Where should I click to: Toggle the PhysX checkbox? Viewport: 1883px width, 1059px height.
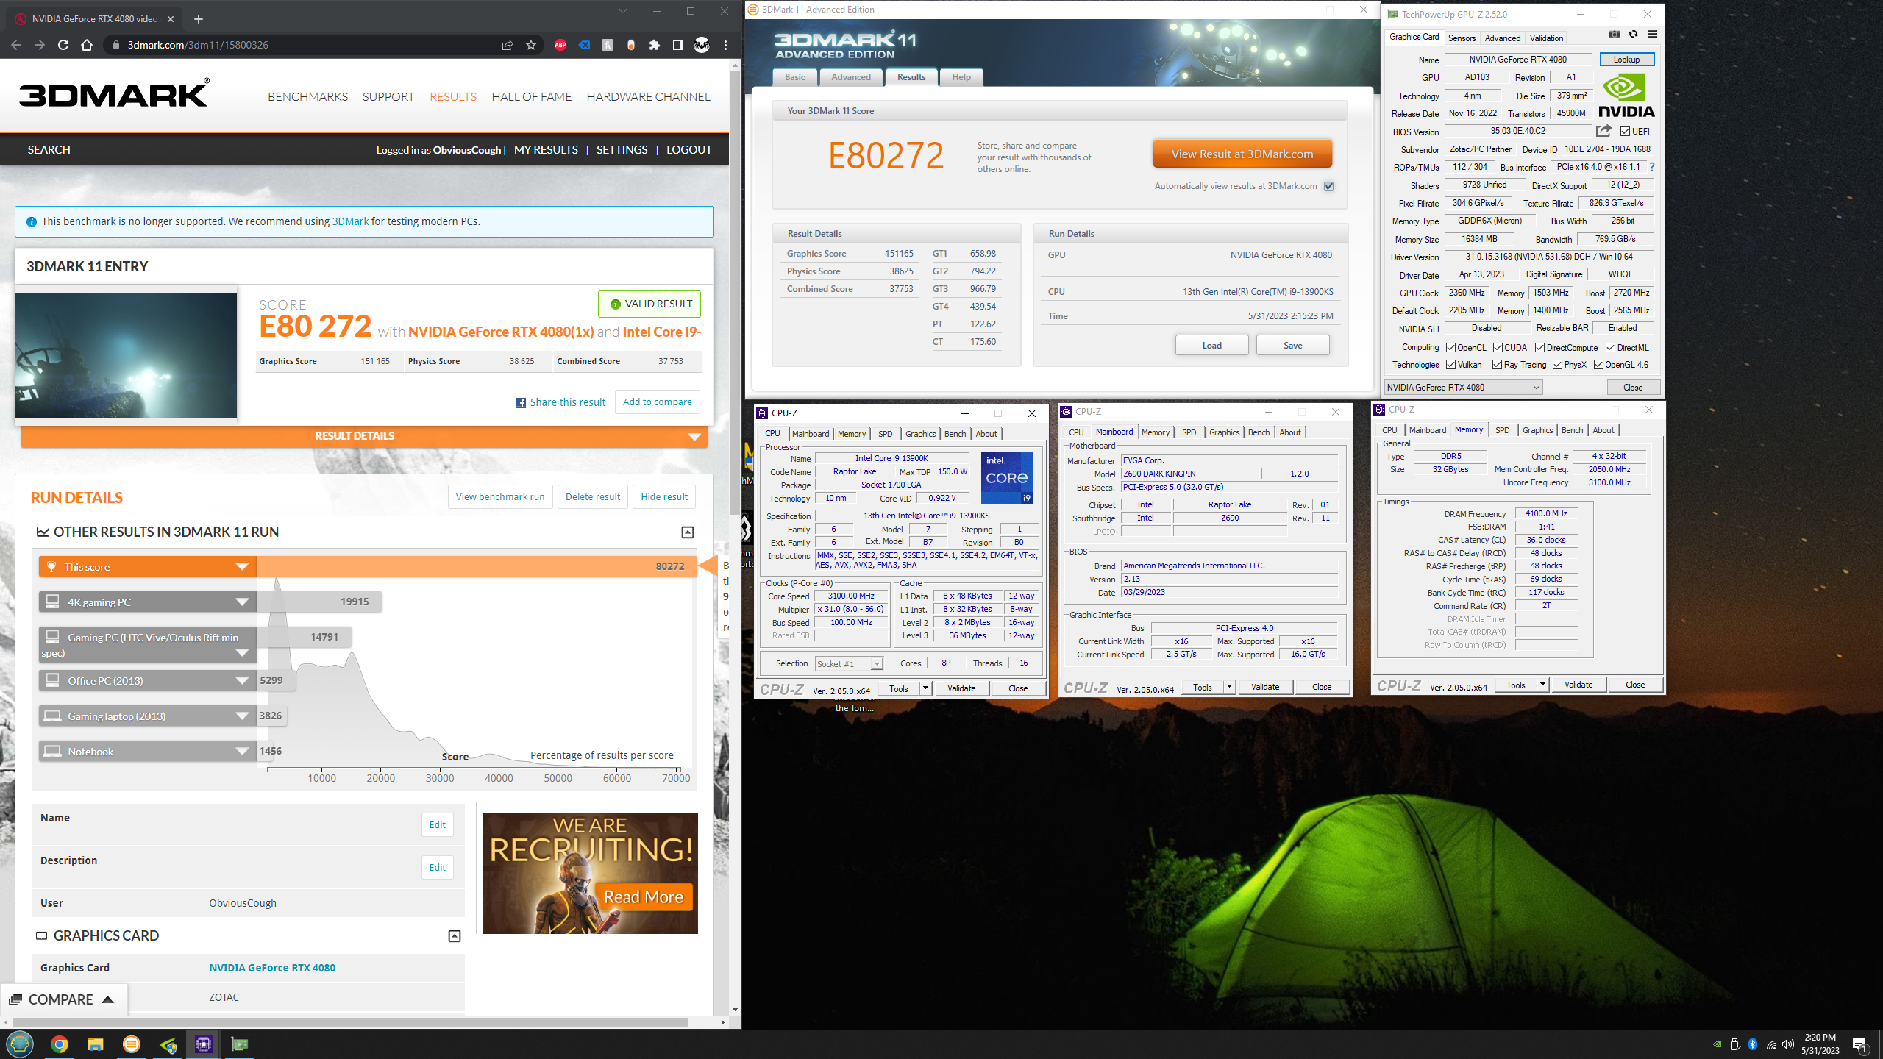(x=1557, y=365)
